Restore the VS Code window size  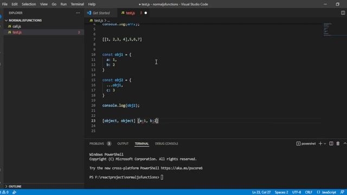[x=337, y=4]
